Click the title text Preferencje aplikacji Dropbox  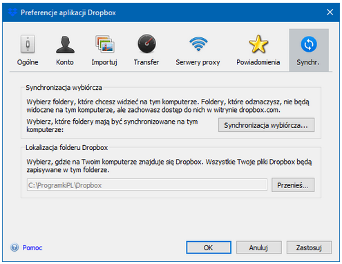point(68,12)
